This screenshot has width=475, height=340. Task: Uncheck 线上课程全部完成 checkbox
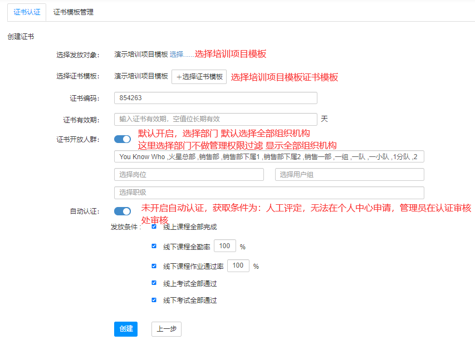[x=154, y=226]
